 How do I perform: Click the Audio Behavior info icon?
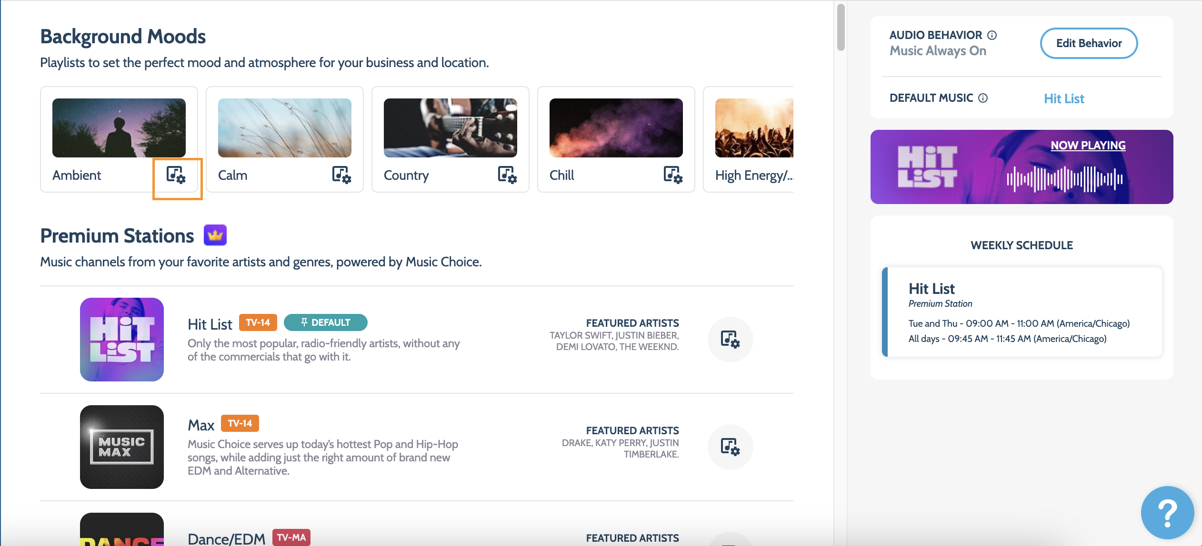point(992,35)
